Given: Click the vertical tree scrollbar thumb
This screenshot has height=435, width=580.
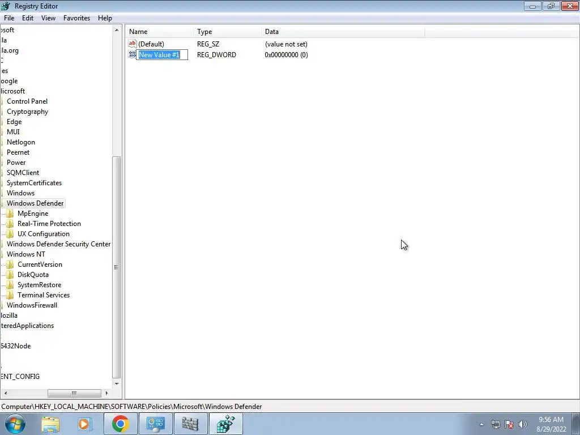Looking at the screenshot, I should coord(117,267).
